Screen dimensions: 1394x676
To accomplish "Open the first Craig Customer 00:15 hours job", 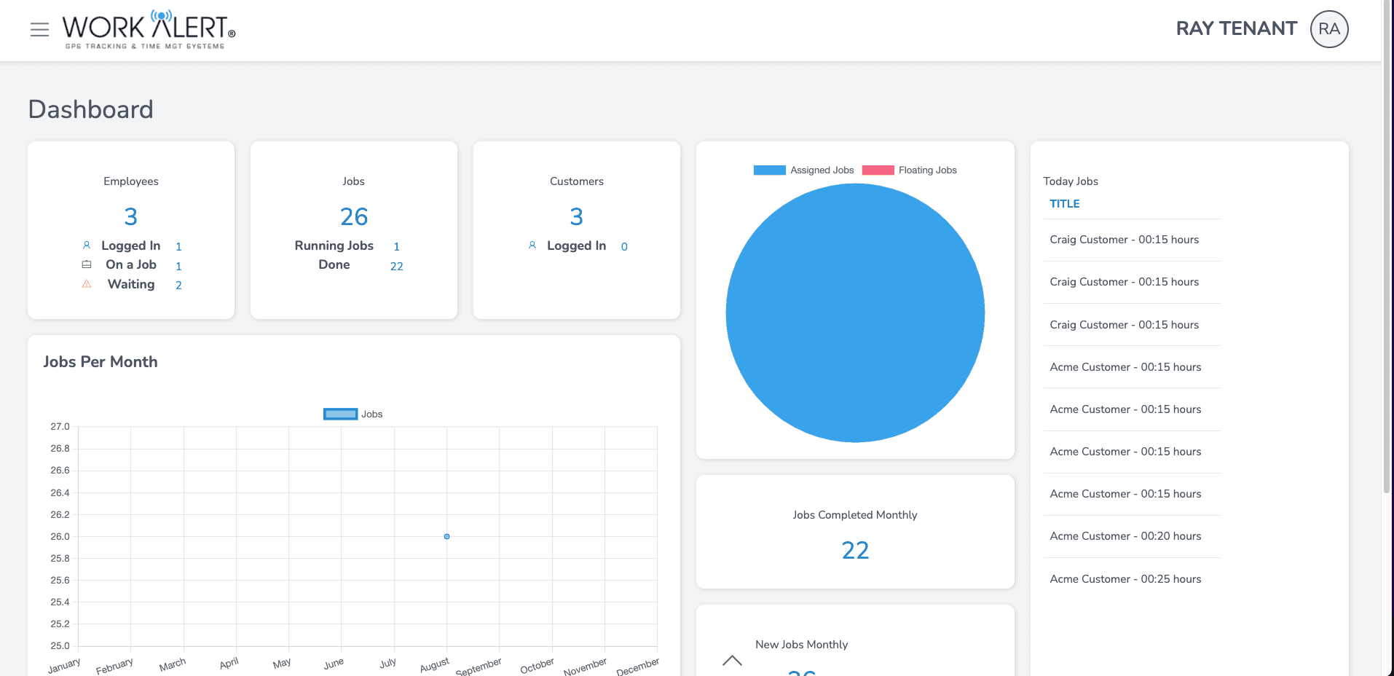I will 1124,240.
